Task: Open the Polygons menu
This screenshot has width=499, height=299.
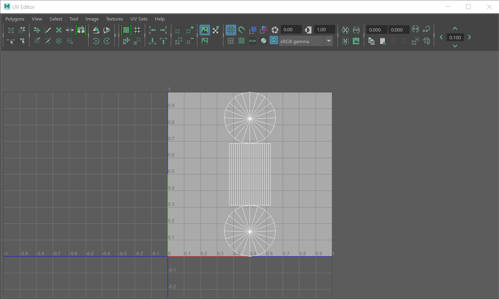Action: (x=15, y=19)
